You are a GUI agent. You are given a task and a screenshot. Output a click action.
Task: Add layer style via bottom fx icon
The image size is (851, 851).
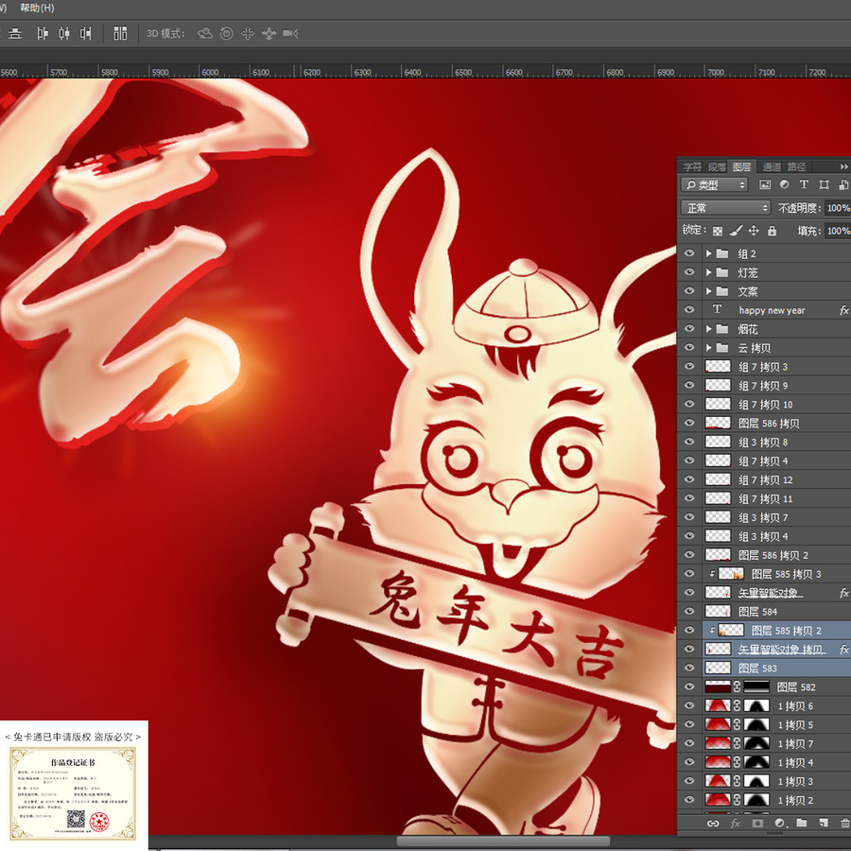pos(736,824)
